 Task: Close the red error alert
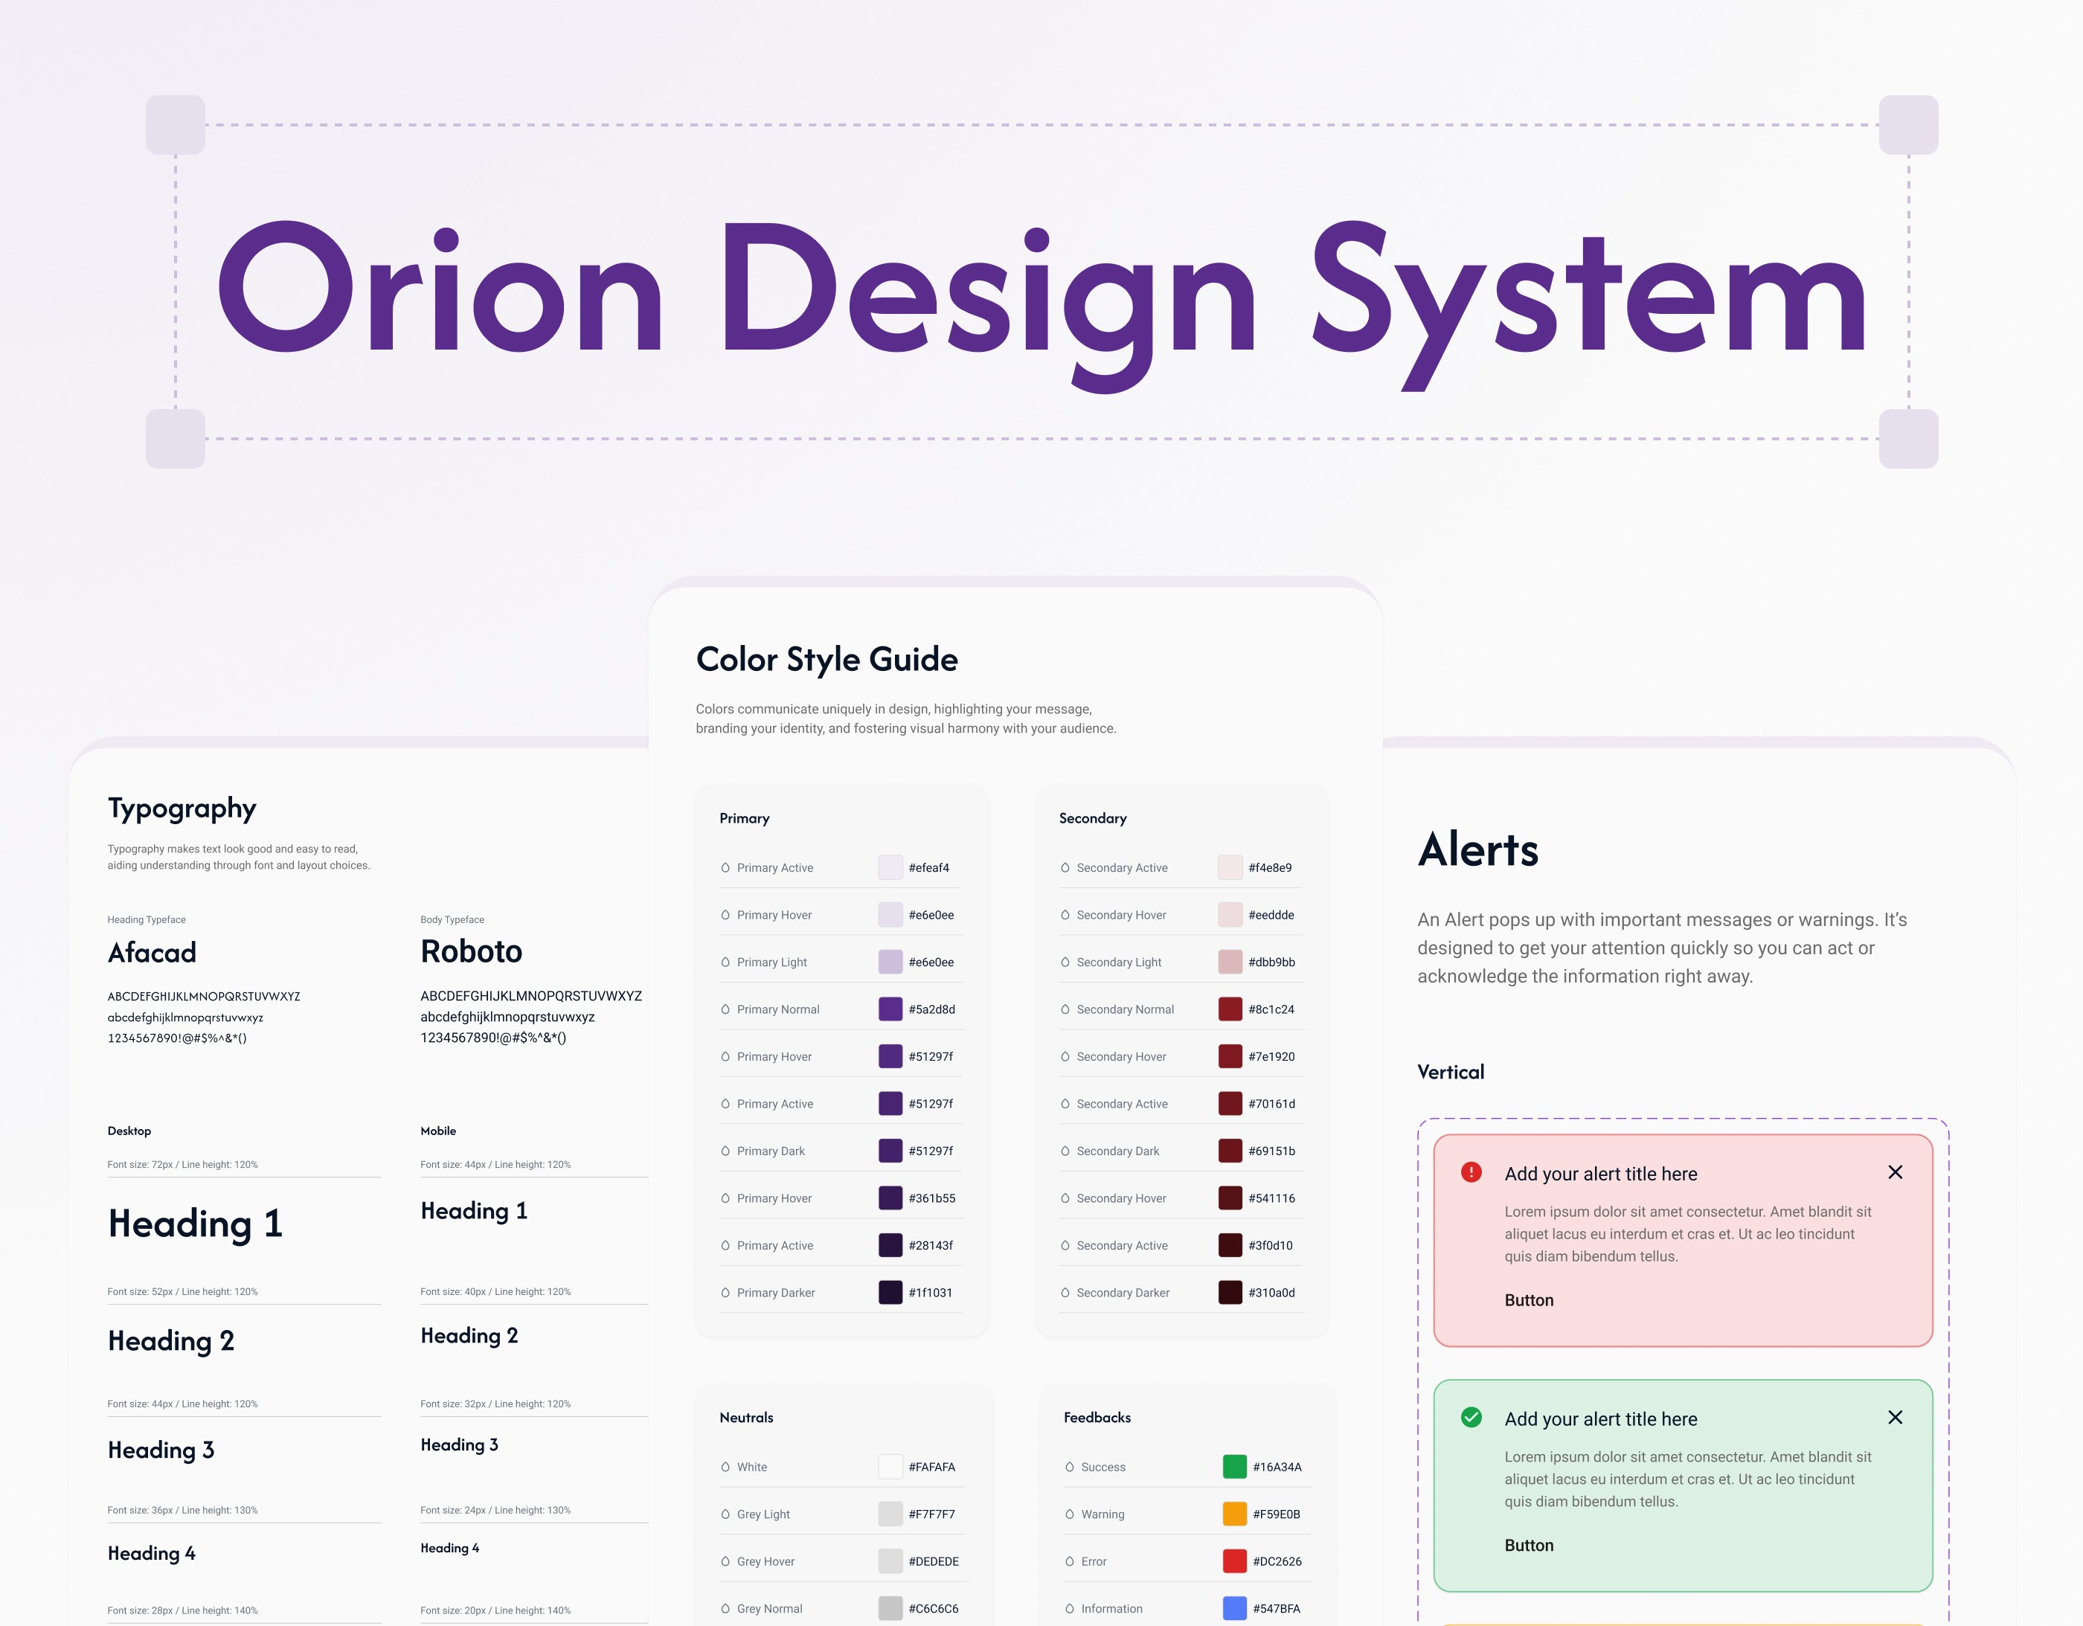pyautogui.click(x=1894, y=1172)
